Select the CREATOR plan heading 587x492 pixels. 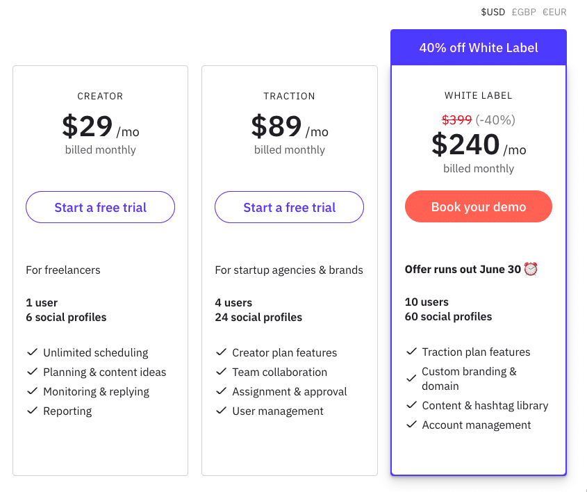tap(101, 96)
